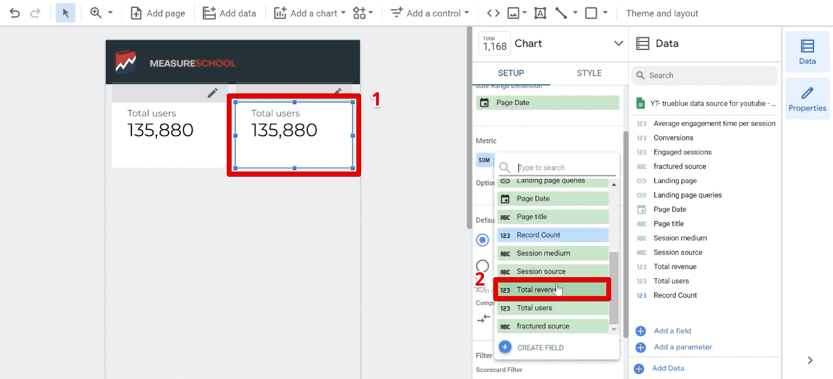The image size is (833, 379).
Task: Click the embed URL code icon
Action: click(493, 13)
